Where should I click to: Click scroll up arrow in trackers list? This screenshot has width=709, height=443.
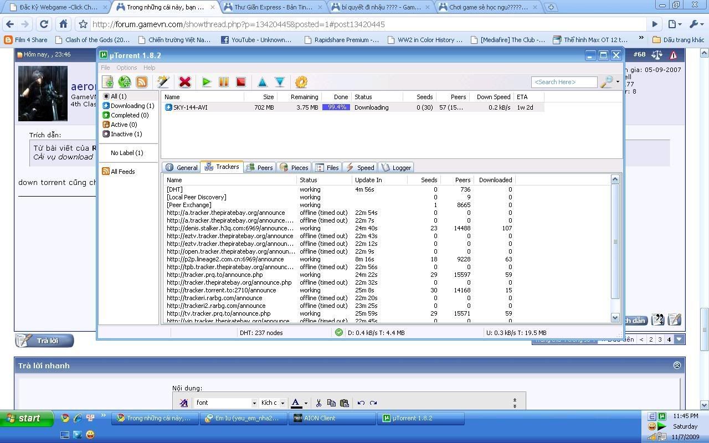coord(615,179)
